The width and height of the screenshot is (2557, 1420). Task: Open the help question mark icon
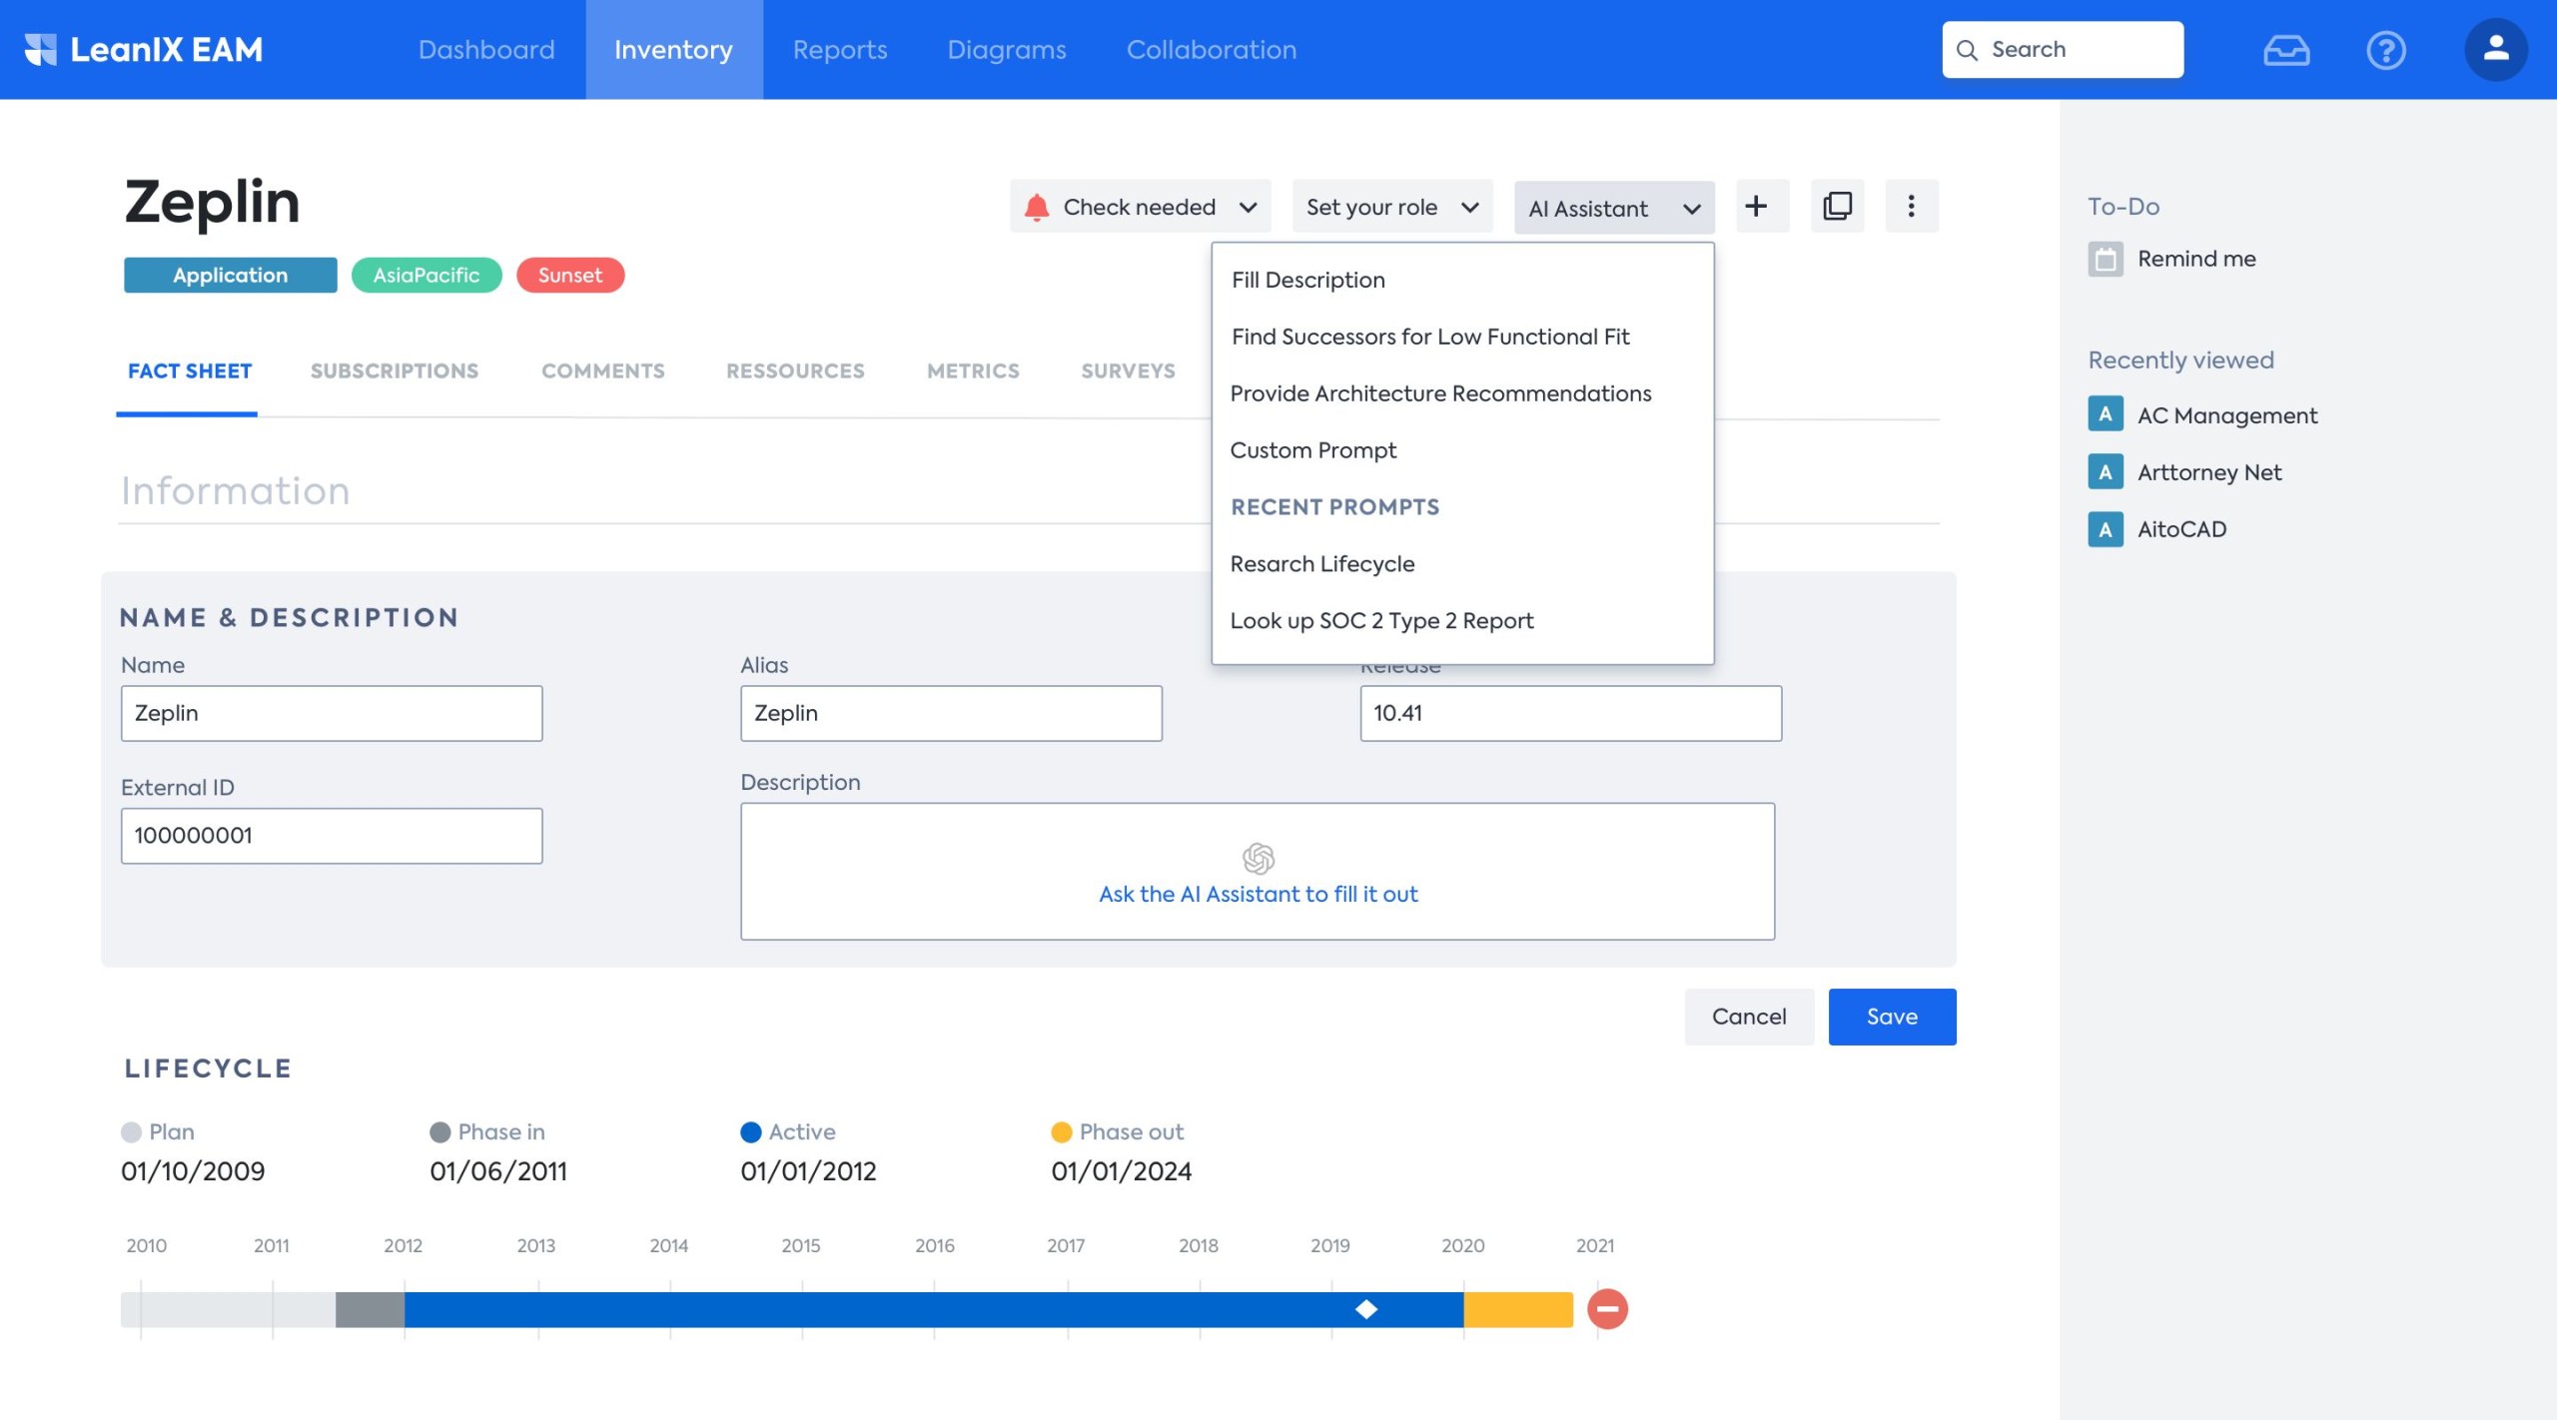[2385, 49]
